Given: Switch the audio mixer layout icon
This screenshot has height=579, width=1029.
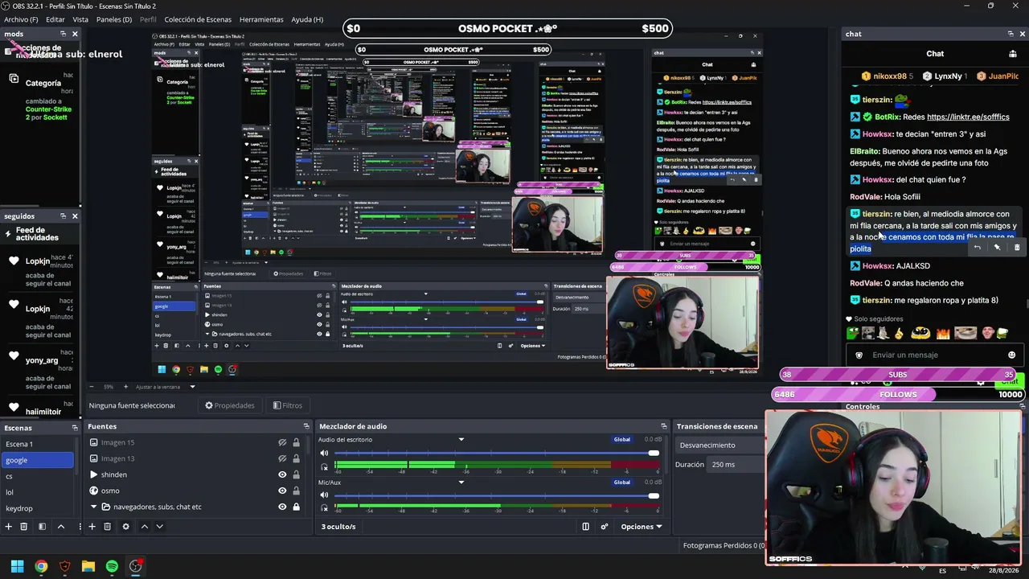Looking at the screenshot, I should coord(585,527).
